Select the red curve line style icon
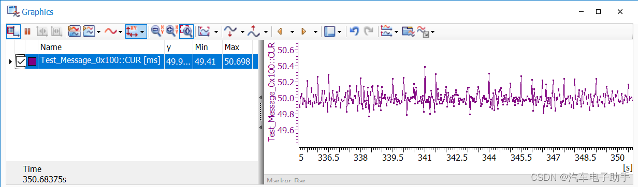The height and width of the screenshot is (187, 638). (111, 32)
